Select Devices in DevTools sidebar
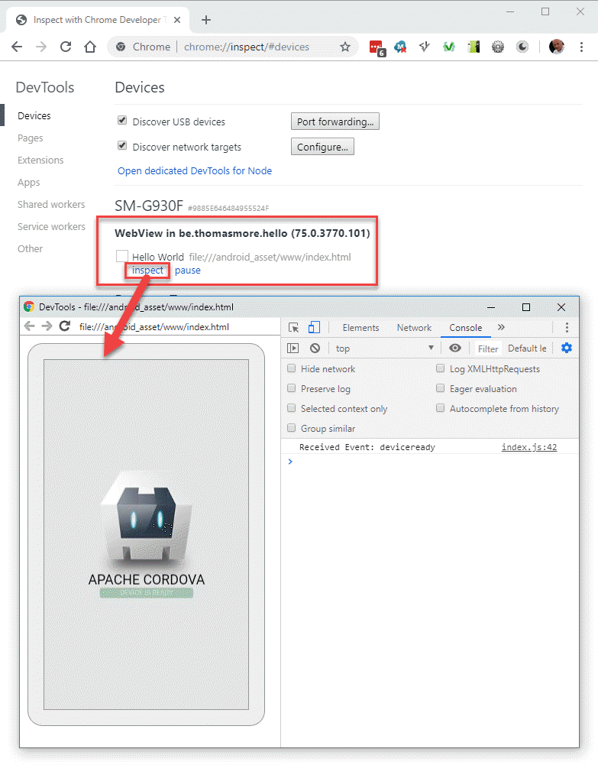 [34, 115]
